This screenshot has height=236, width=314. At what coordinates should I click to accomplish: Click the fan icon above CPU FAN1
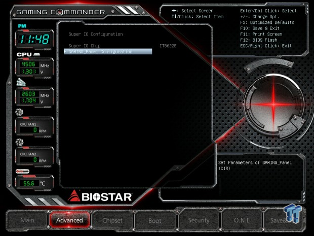pos(19,112)
